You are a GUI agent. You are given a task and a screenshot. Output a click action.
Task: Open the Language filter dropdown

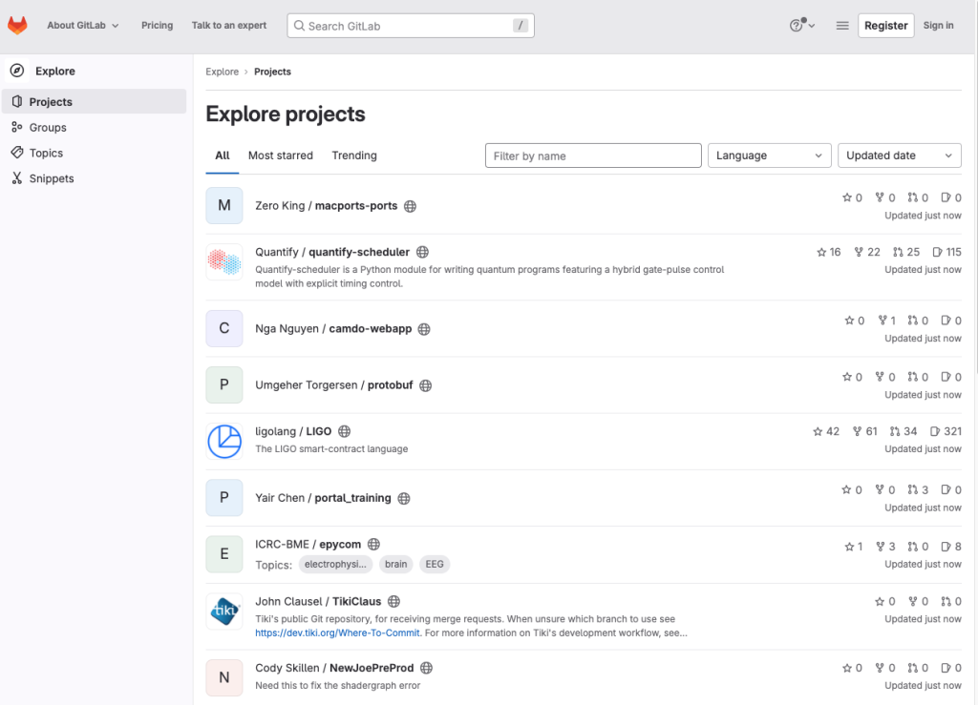tap(769, 156)
